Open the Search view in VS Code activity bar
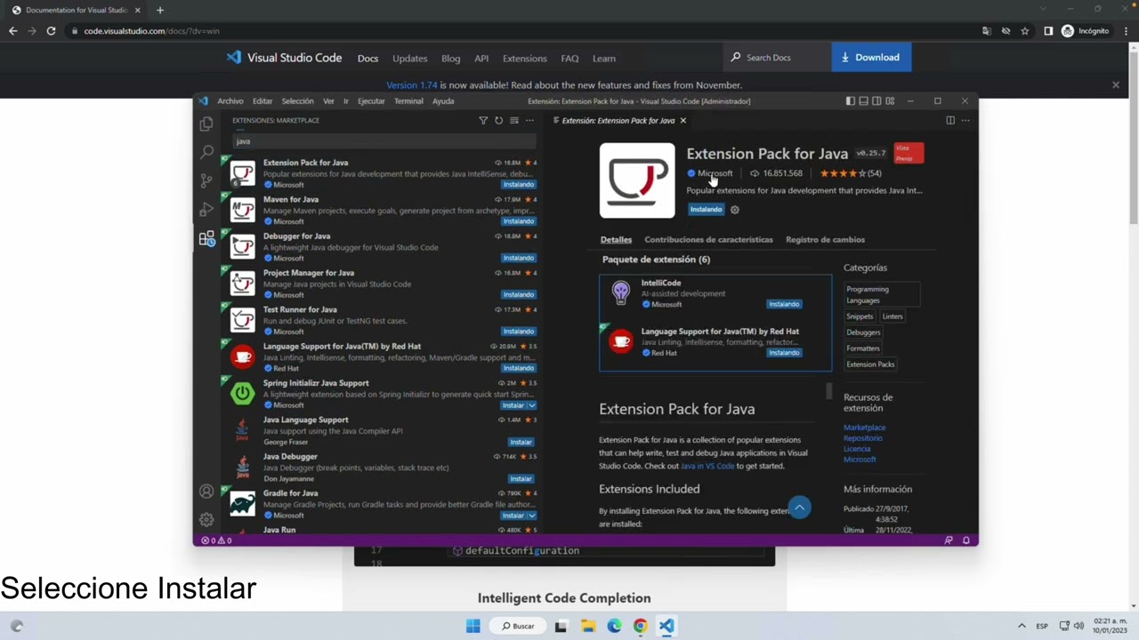 206,152
